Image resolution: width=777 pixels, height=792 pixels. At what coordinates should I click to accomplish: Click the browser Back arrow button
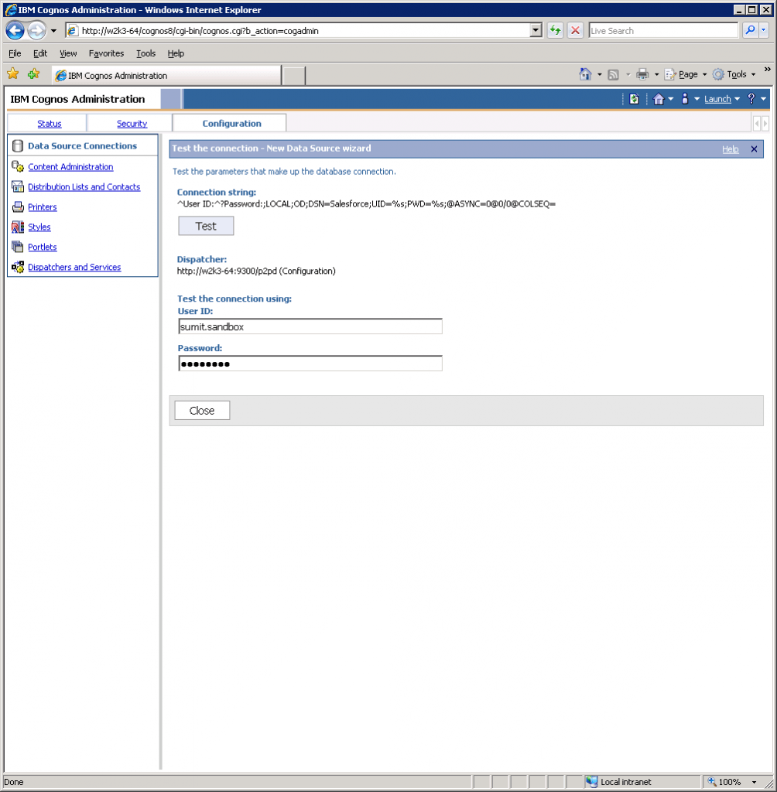pyautogui.click(x=15, y=31)
